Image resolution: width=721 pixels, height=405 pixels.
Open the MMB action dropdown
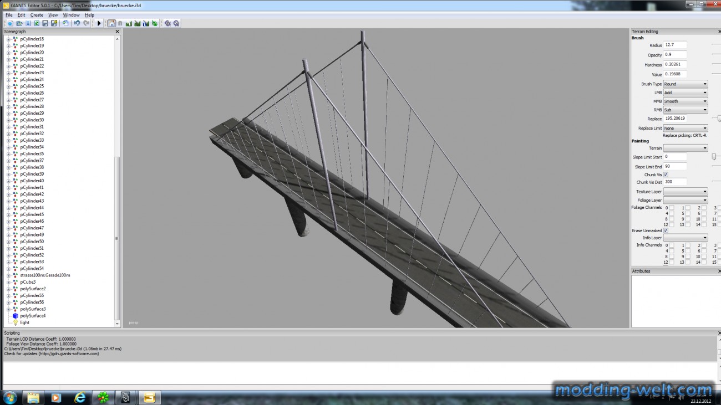(686, 101)
